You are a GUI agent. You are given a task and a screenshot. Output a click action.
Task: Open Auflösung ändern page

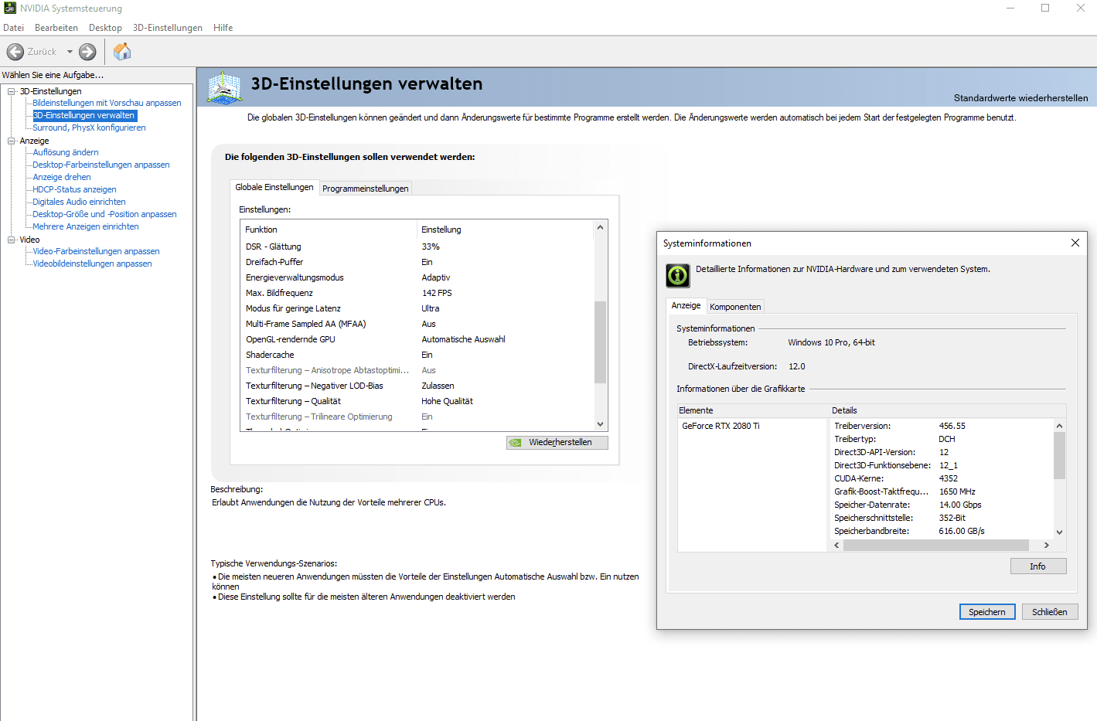coord(66,152)
